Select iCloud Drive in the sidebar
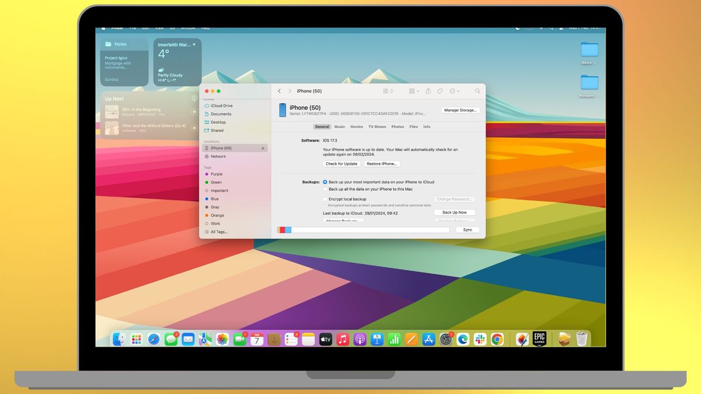Viewport: 701px width, 394px height. [221, 106]
